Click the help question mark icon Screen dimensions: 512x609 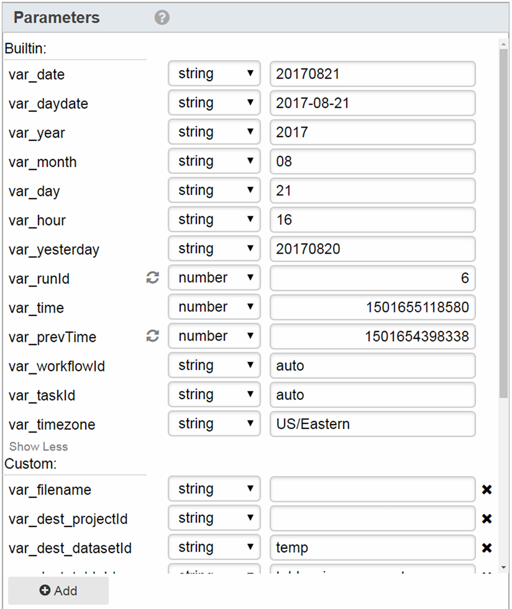pos(162,18)
